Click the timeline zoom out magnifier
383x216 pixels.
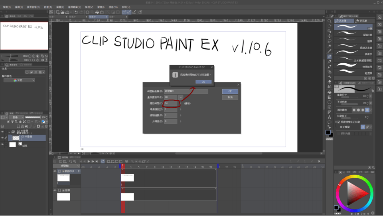(71, 161)
